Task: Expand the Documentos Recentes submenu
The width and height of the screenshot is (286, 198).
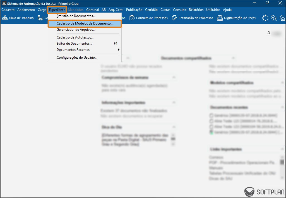Action: [85, 50]
